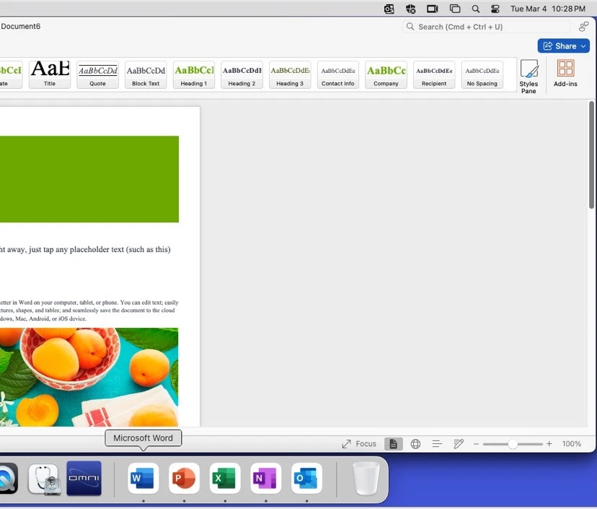Click the 100% zoom percentage label
Screen dimensions: 597x509
tap(571, 443)
